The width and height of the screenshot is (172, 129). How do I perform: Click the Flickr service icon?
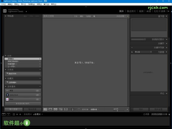pos(7,99)
